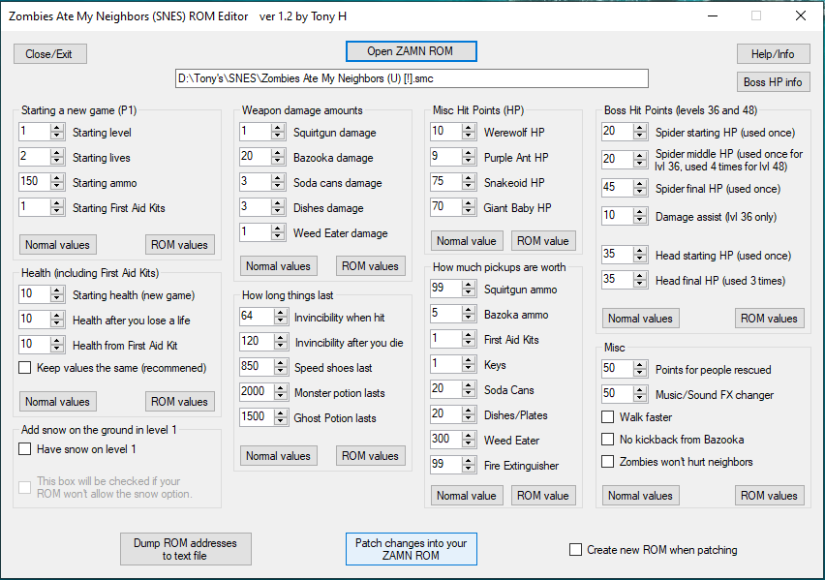Click the ROM file path text field
This screenshot has width=825, height=580.
[411, 78]
